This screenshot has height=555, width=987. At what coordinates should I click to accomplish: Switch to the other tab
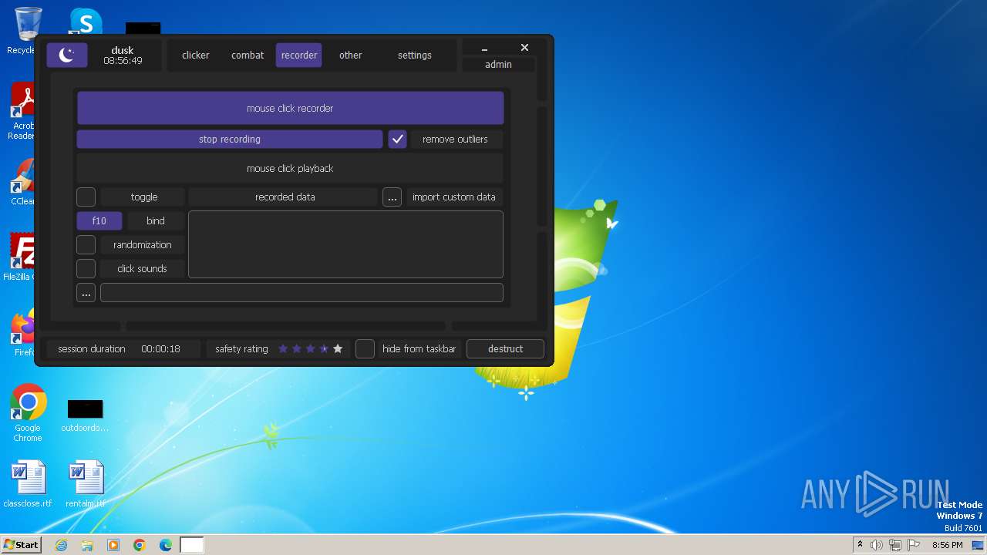[351, 55]
